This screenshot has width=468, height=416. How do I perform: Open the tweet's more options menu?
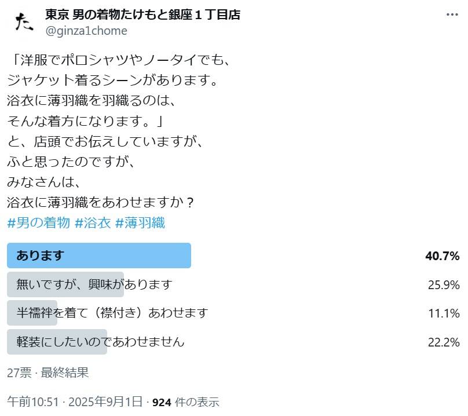[452, 15]
